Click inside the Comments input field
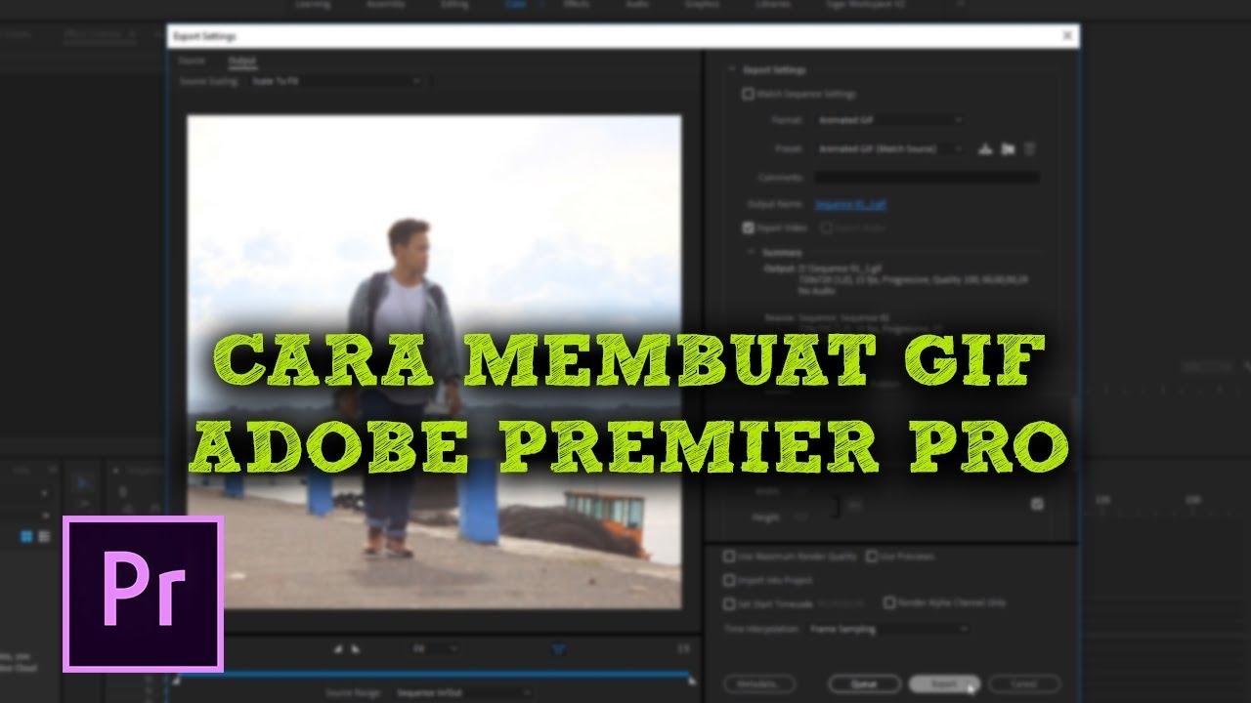 (927, 178)
